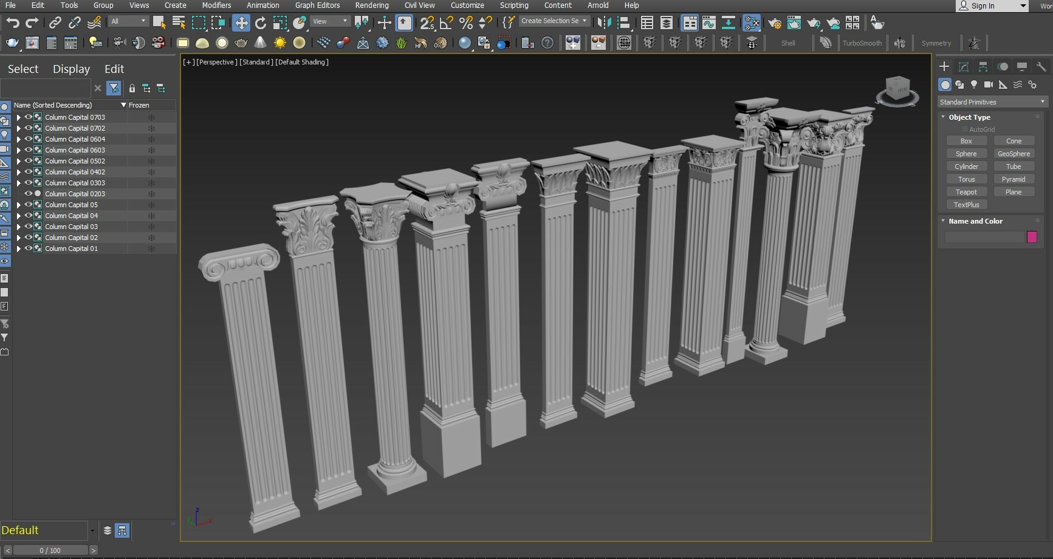The height and width of the screenshot is (559, 1053).
Task: Toggle visibility of Column Capital 0203
Action: [28, 193]
